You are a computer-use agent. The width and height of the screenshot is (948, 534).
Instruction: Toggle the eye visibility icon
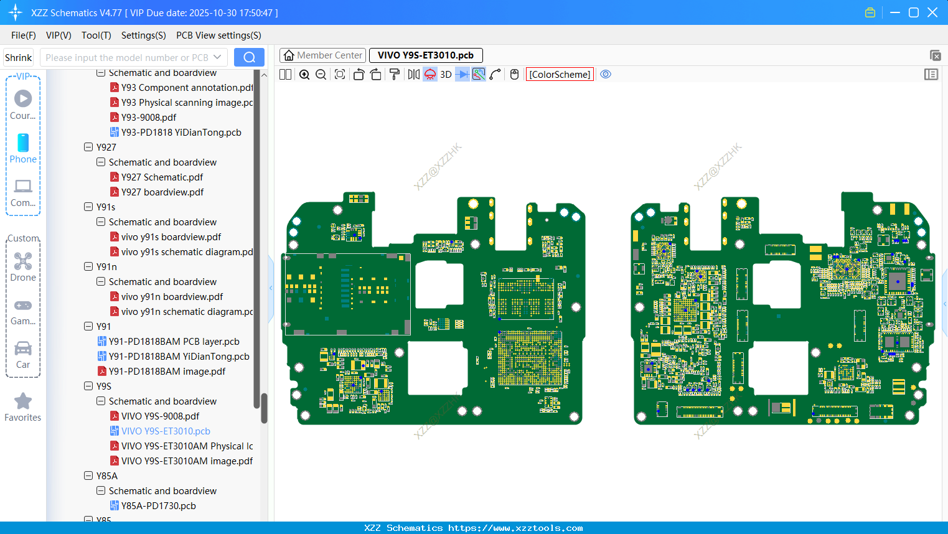pyautogui.click(x=606, y=75)
